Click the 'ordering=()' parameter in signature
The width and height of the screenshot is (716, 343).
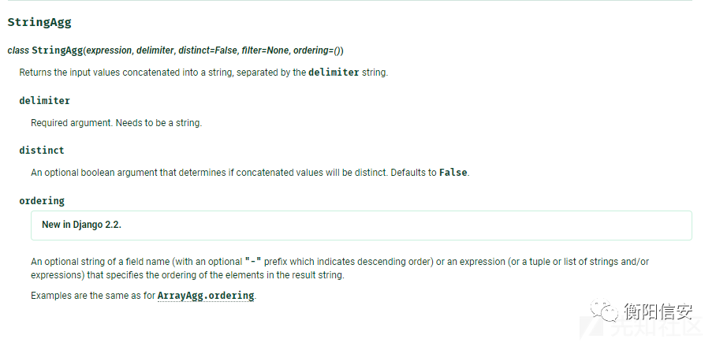pos(317,50)
